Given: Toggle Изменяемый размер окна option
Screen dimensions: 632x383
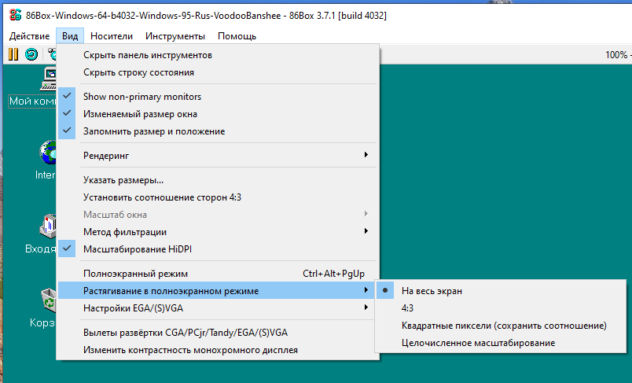Looking at the screenshot, I should pos(217,114).
